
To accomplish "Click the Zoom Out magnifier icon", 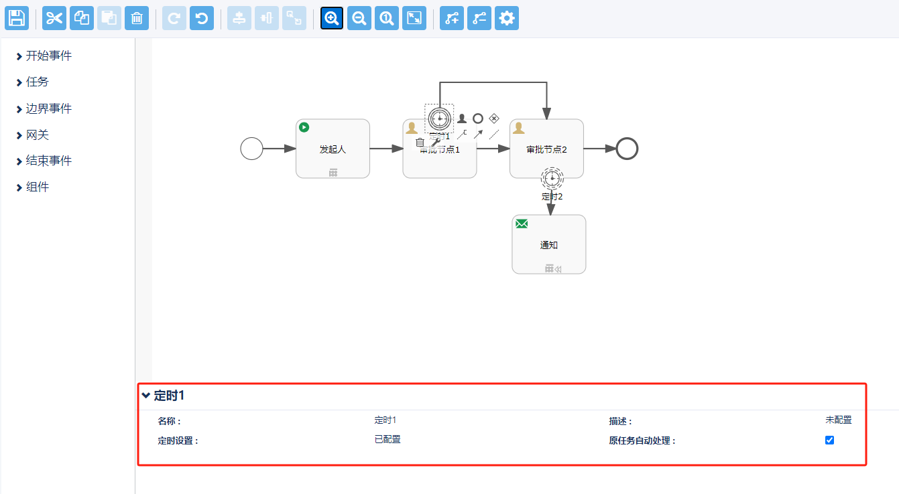I will pyautogui.click(x=359, y=18).
